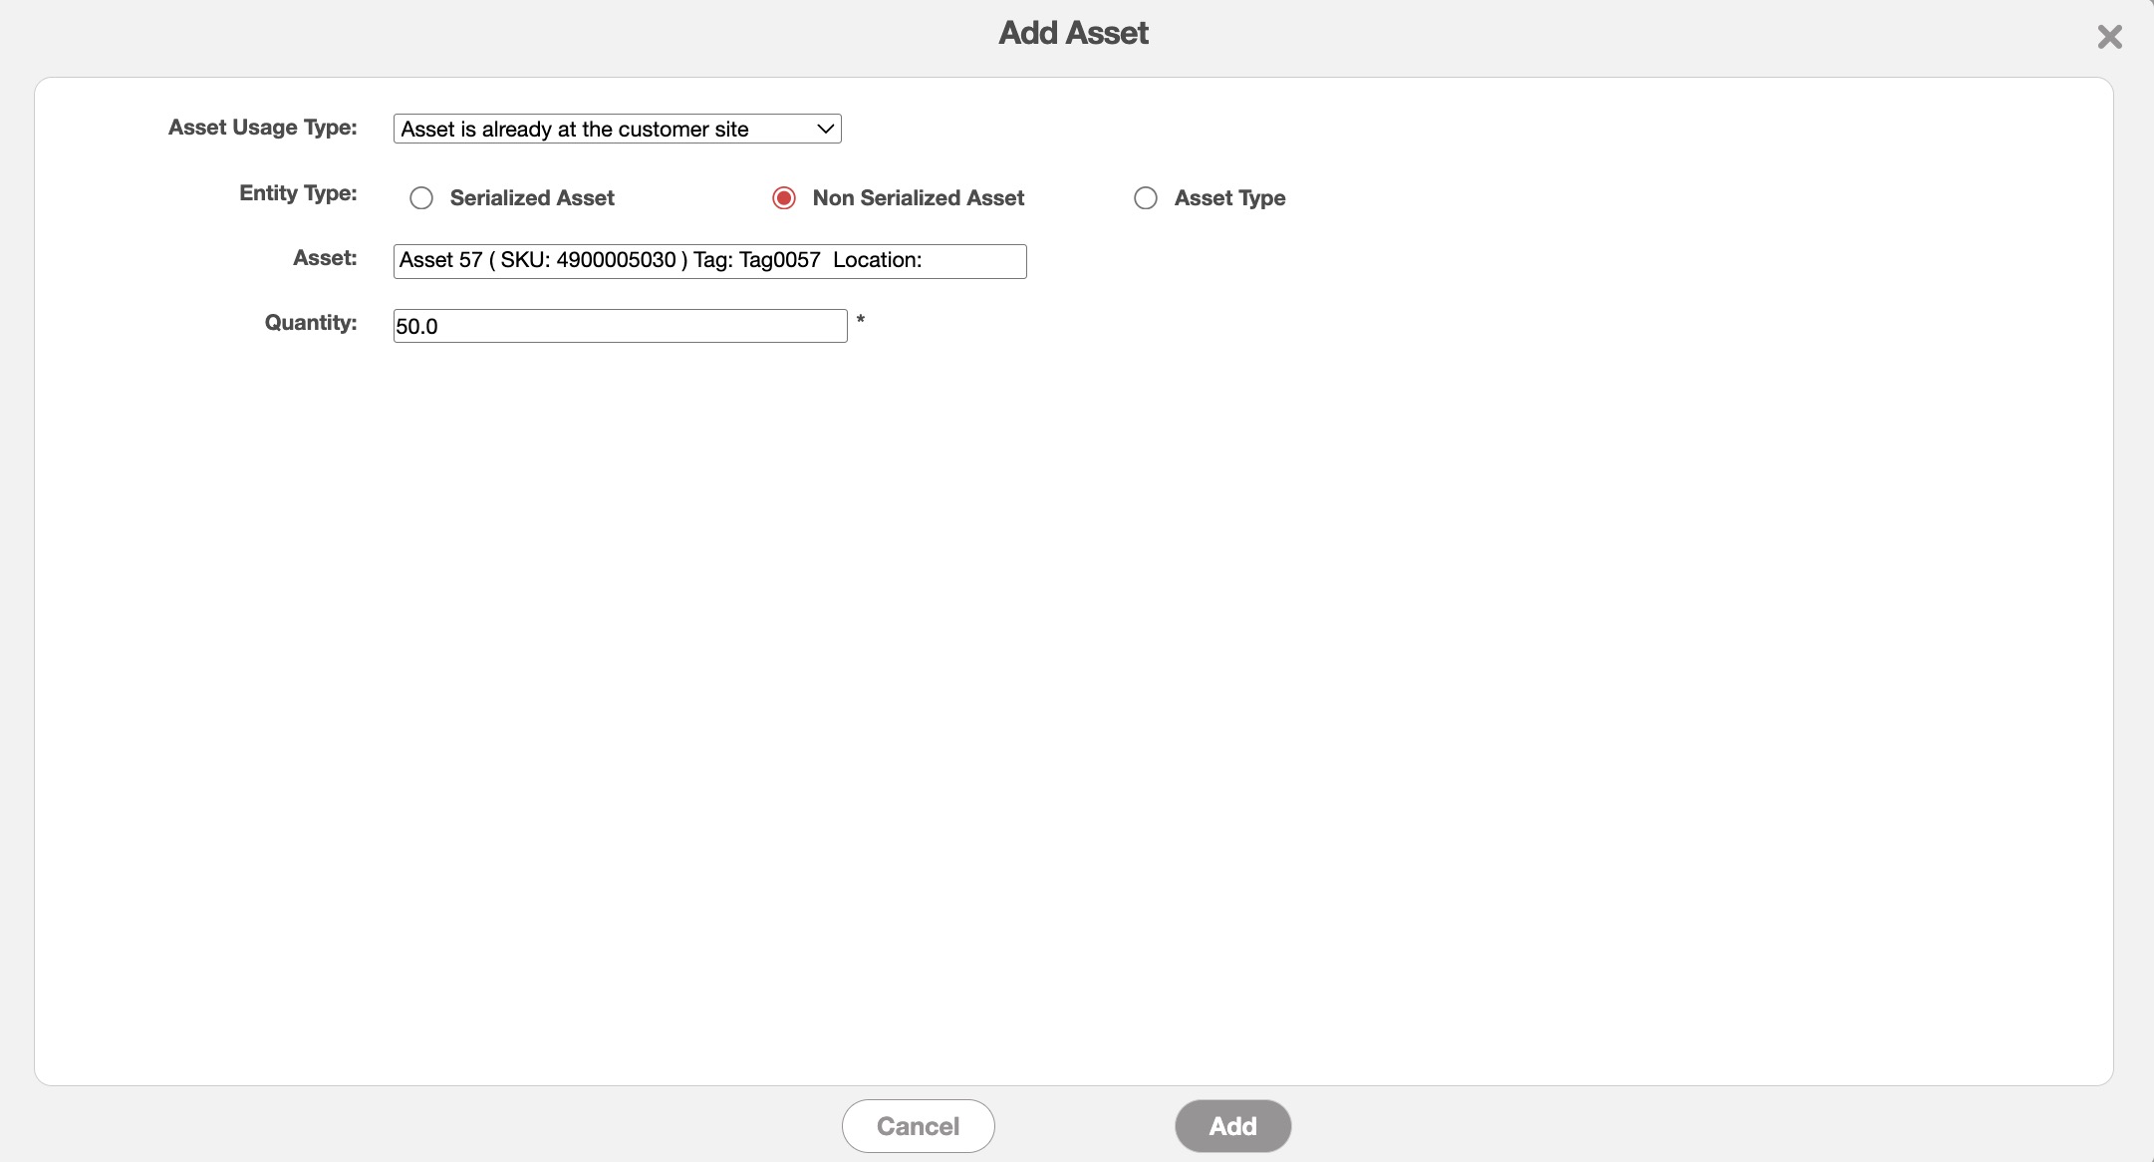Click the 'Asset Usage Type:' field label
This screenshot has width=2154, height=1162.
(262, 128)
